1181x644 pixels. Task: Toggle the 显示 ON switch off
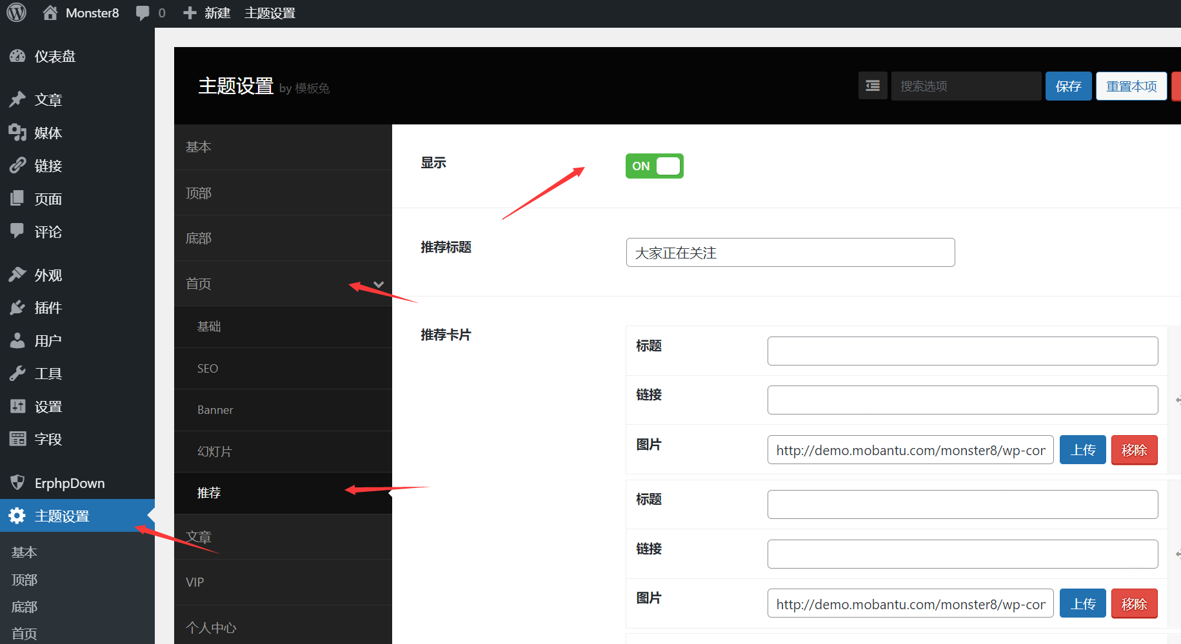pyautogui.click(x=654, y=166)
